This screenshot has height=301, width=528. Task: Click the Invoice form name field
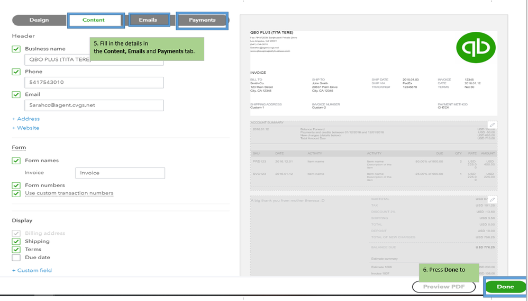click(x=120, y=173)
